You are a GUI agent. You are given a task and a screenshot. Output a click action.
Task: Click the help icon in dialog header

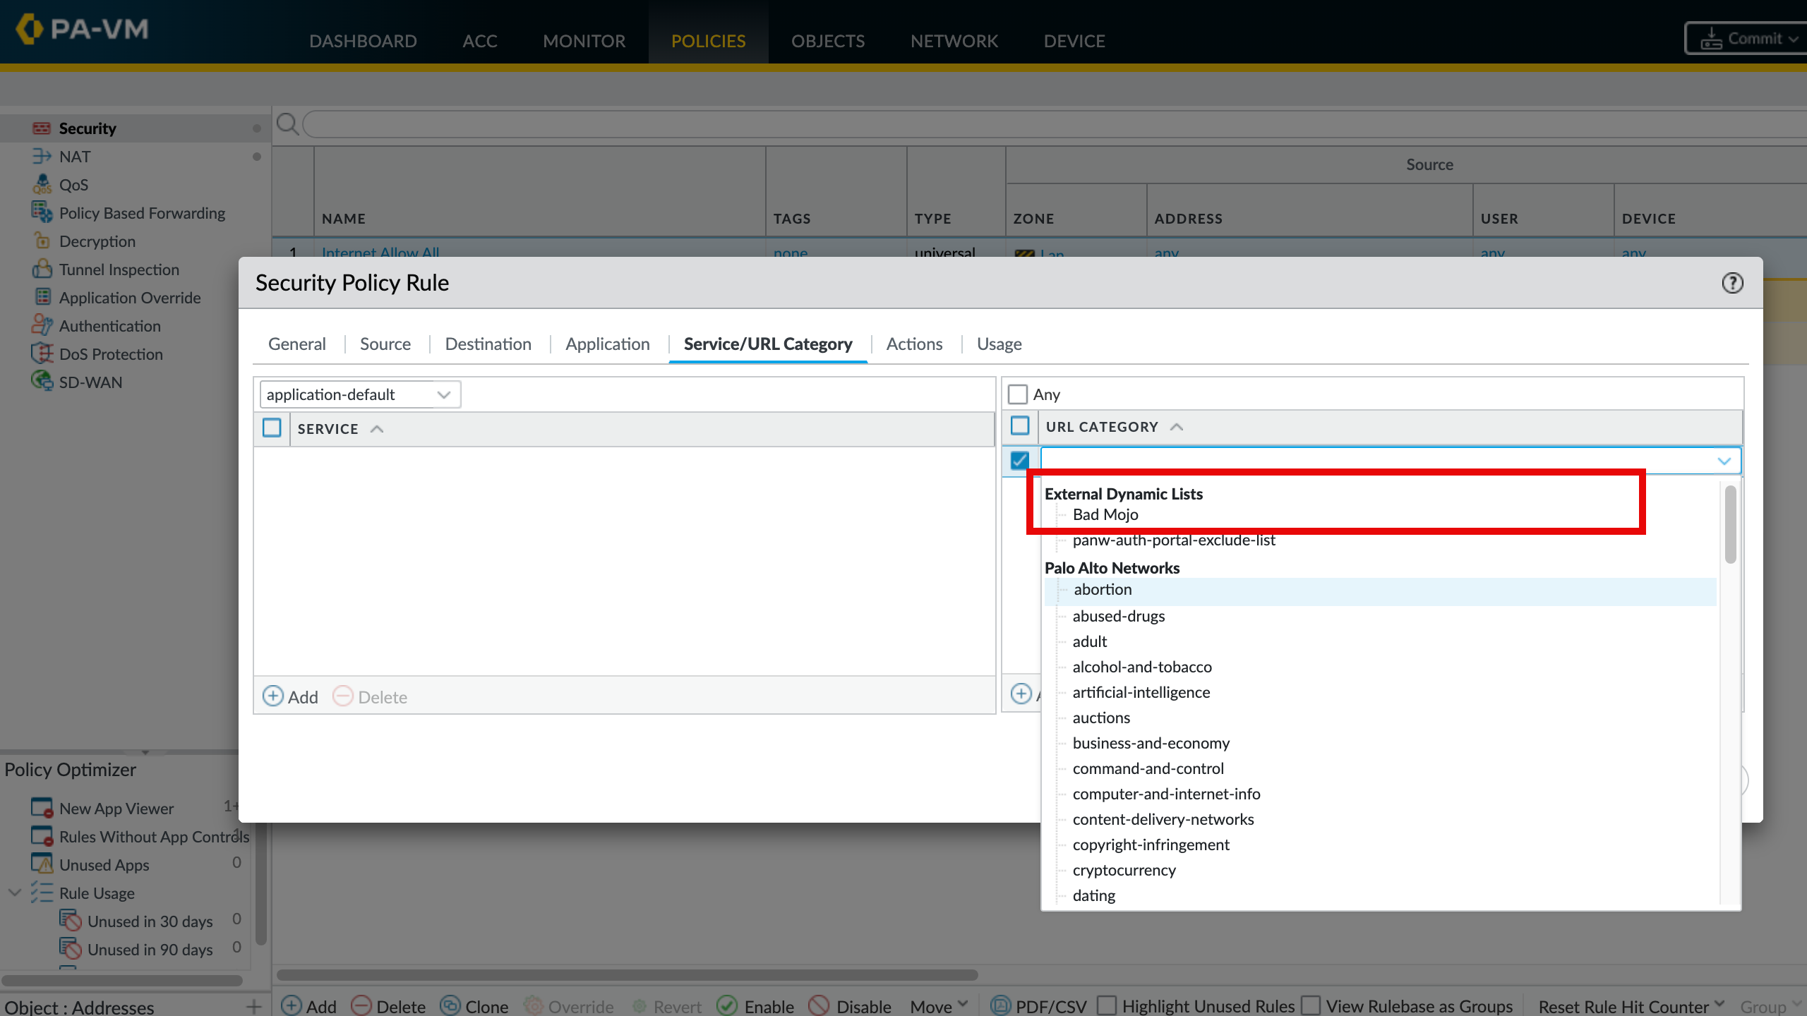point(1732,283)
